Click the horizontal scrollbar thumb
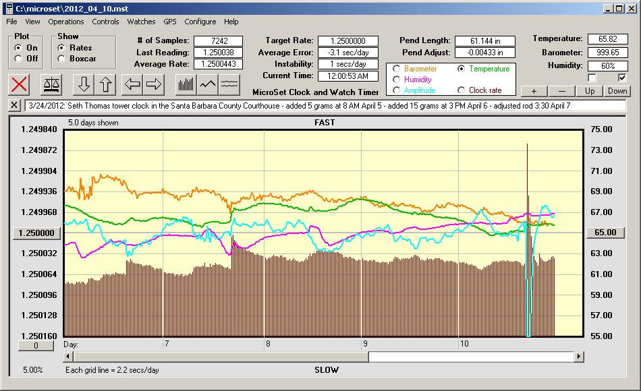Image resolution: width=641 pixels, height=391 pixels. click(221, 357)
